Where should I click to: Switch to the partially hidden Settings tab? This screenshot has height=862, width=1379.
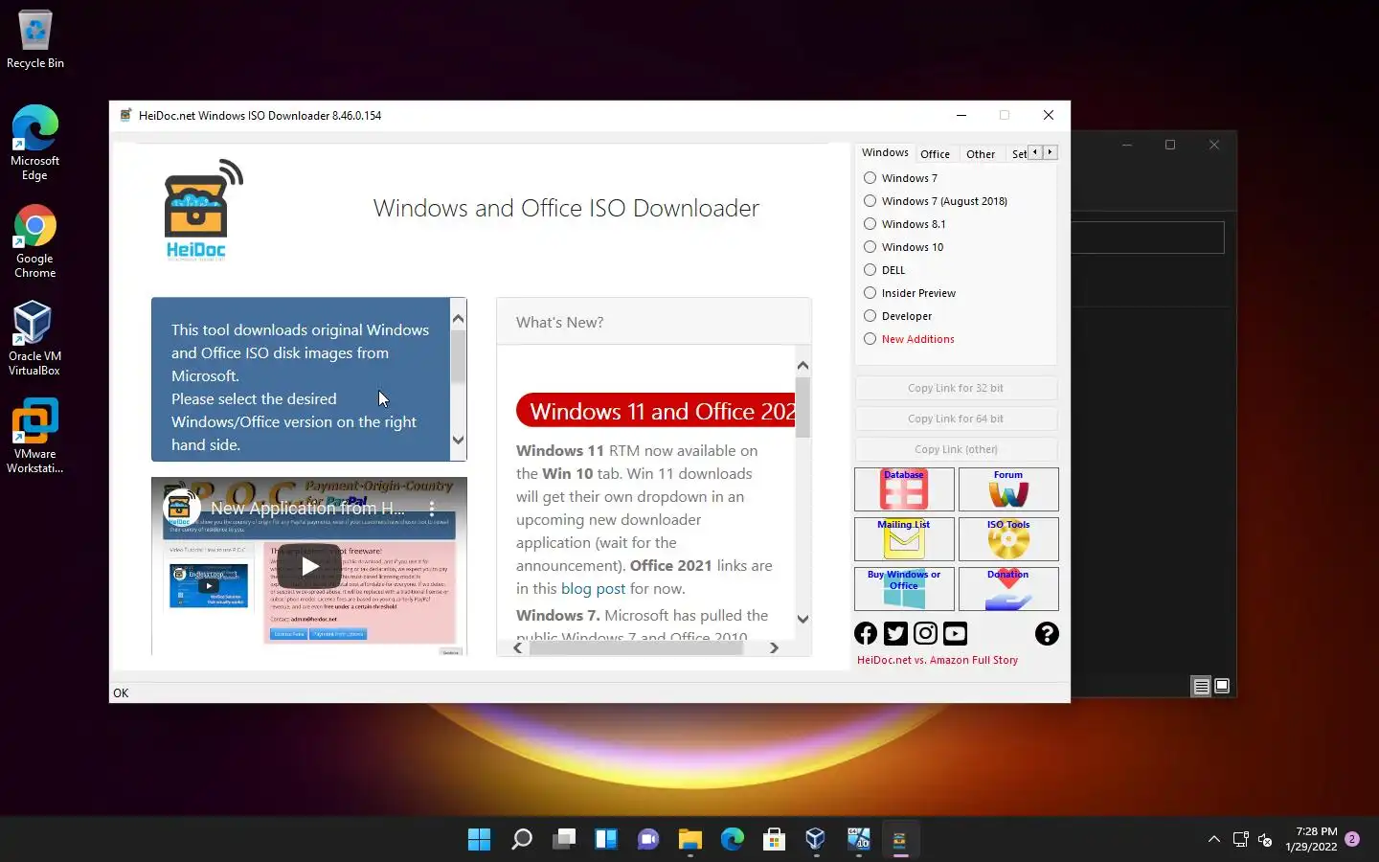point(1018,154)
